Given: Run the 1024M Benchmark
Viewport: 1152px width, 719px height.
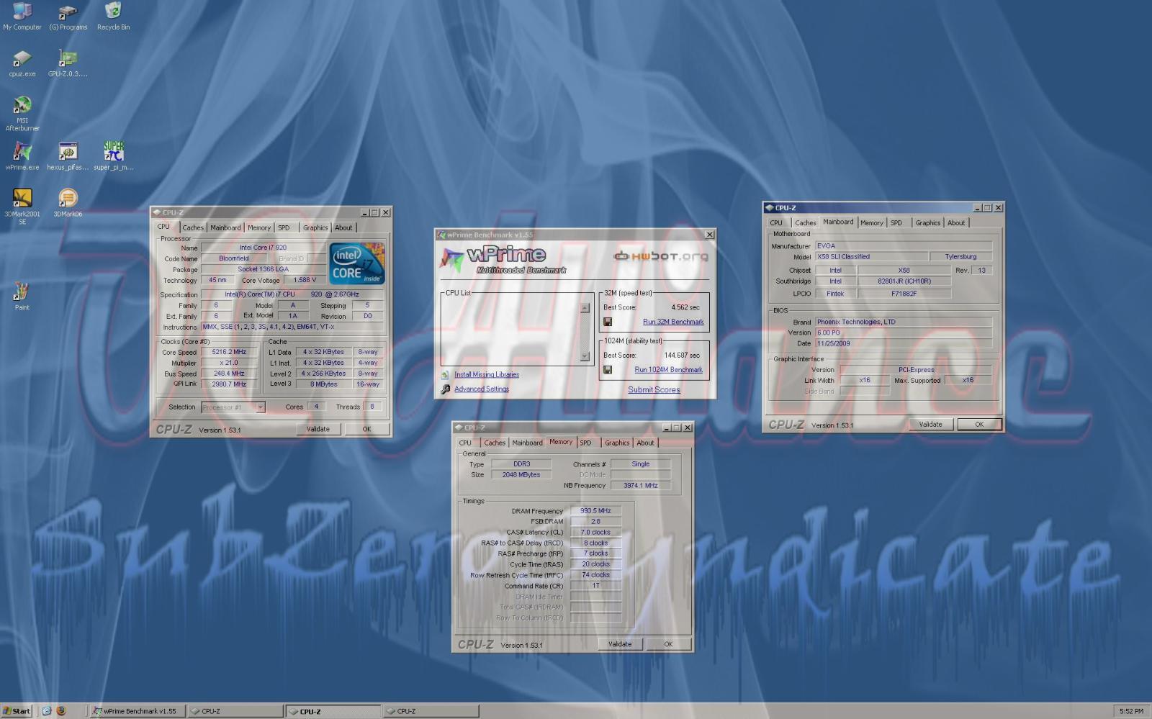Looking at the screenshot, I should click(669, 370).
